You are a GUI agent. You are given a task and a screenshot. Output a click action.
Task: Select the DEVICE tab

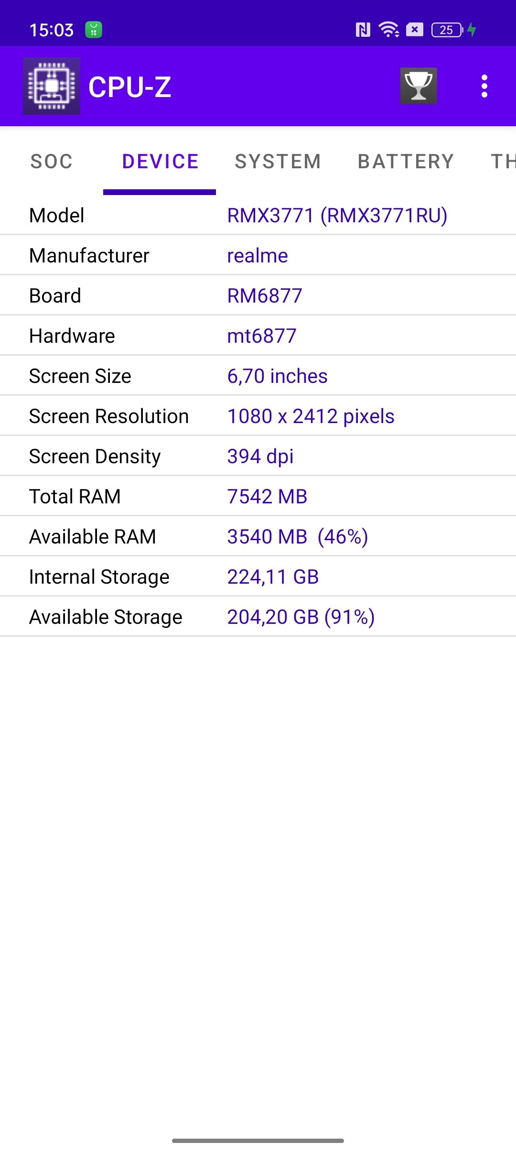tap(160, 162)
